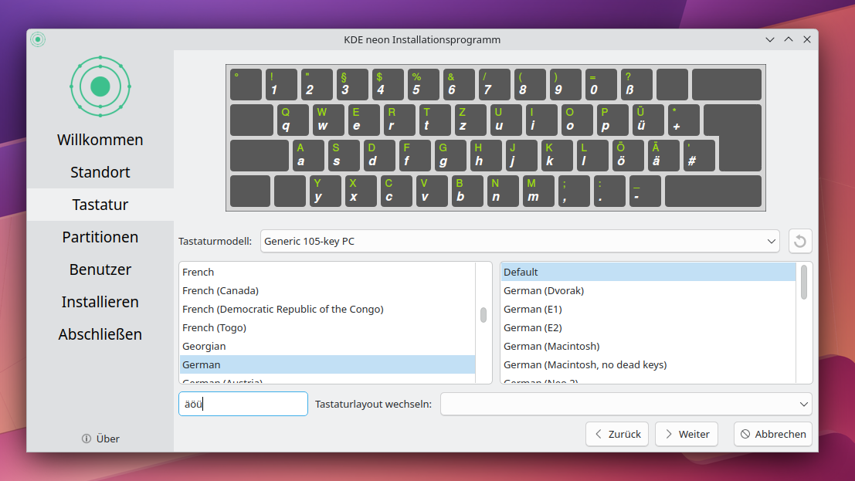Go to the Willkommen step
This screenshot has height=481, width=855.
(x=100, y=140)
